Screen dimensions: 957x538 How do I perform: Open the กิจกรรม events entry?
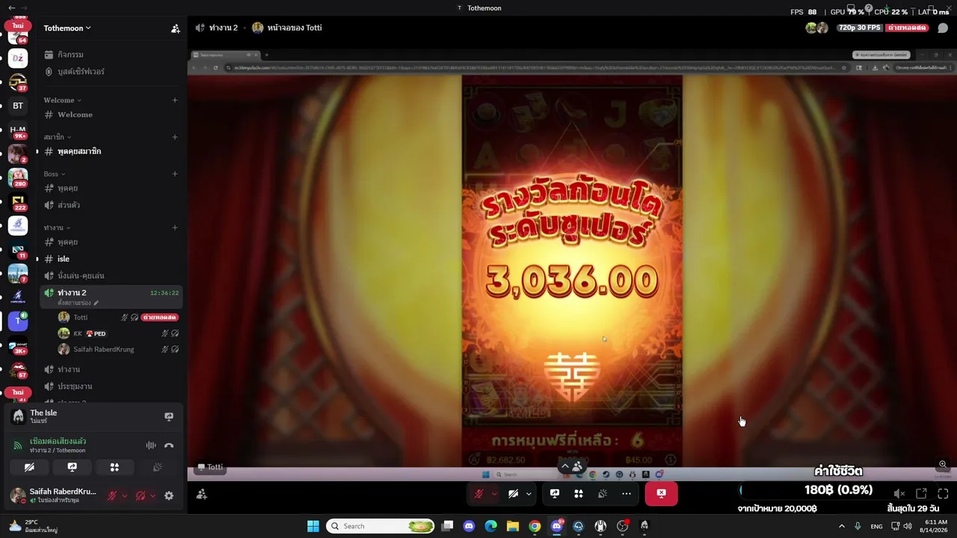click(111, 55)
